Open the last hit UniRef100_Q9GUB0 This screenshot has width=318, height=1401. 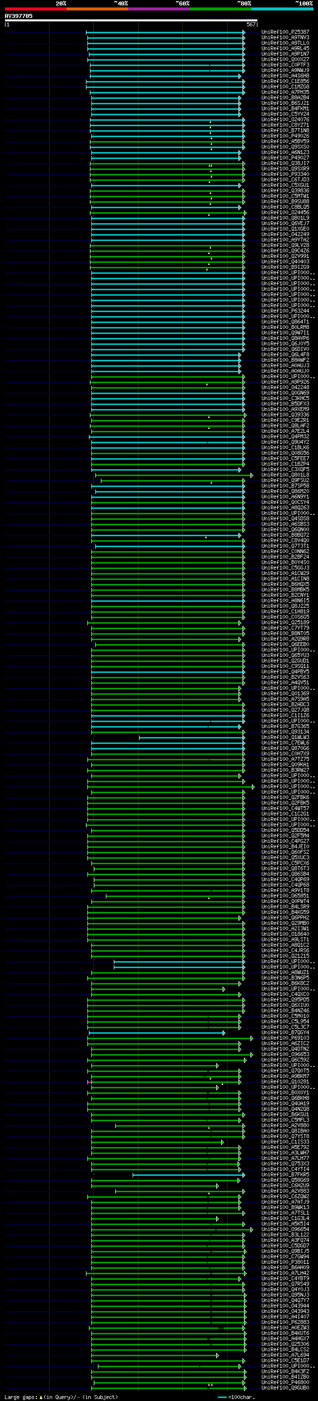tap(285, 1389)
